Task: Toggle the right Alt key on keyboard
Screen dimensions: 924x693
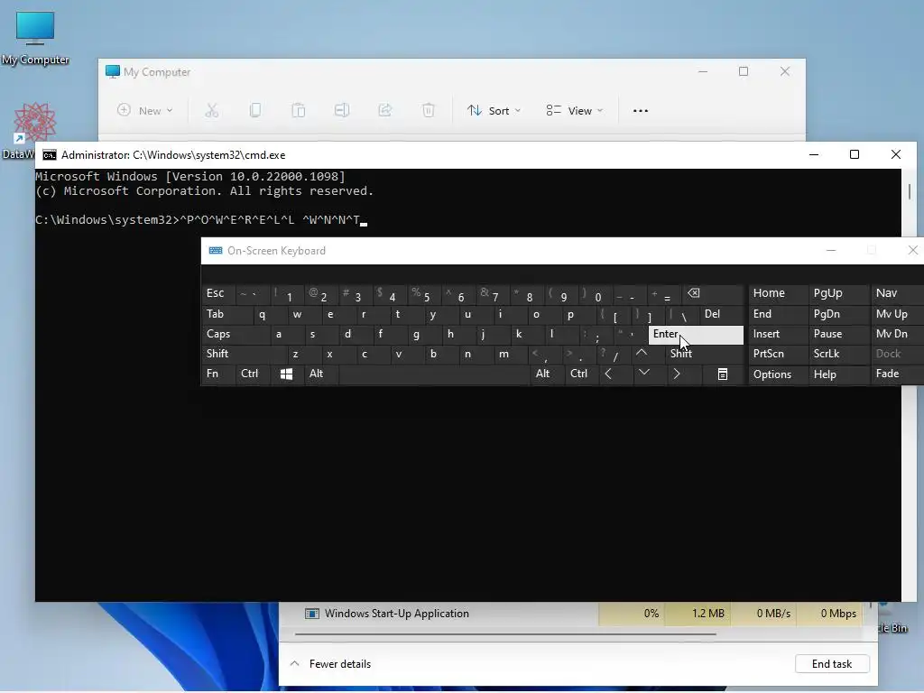Action: pyautogui.click(x=546, y=374)
